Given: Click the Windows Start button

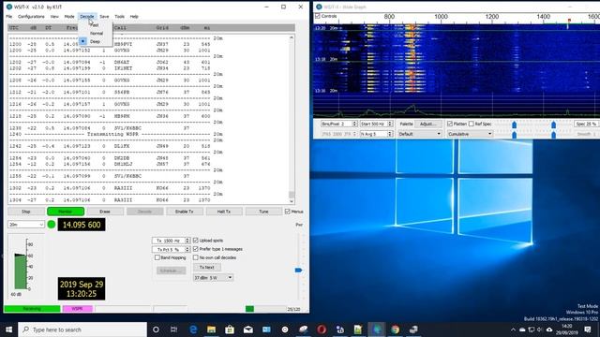Looking at the screenshot, I should click(x=8, y=330).
